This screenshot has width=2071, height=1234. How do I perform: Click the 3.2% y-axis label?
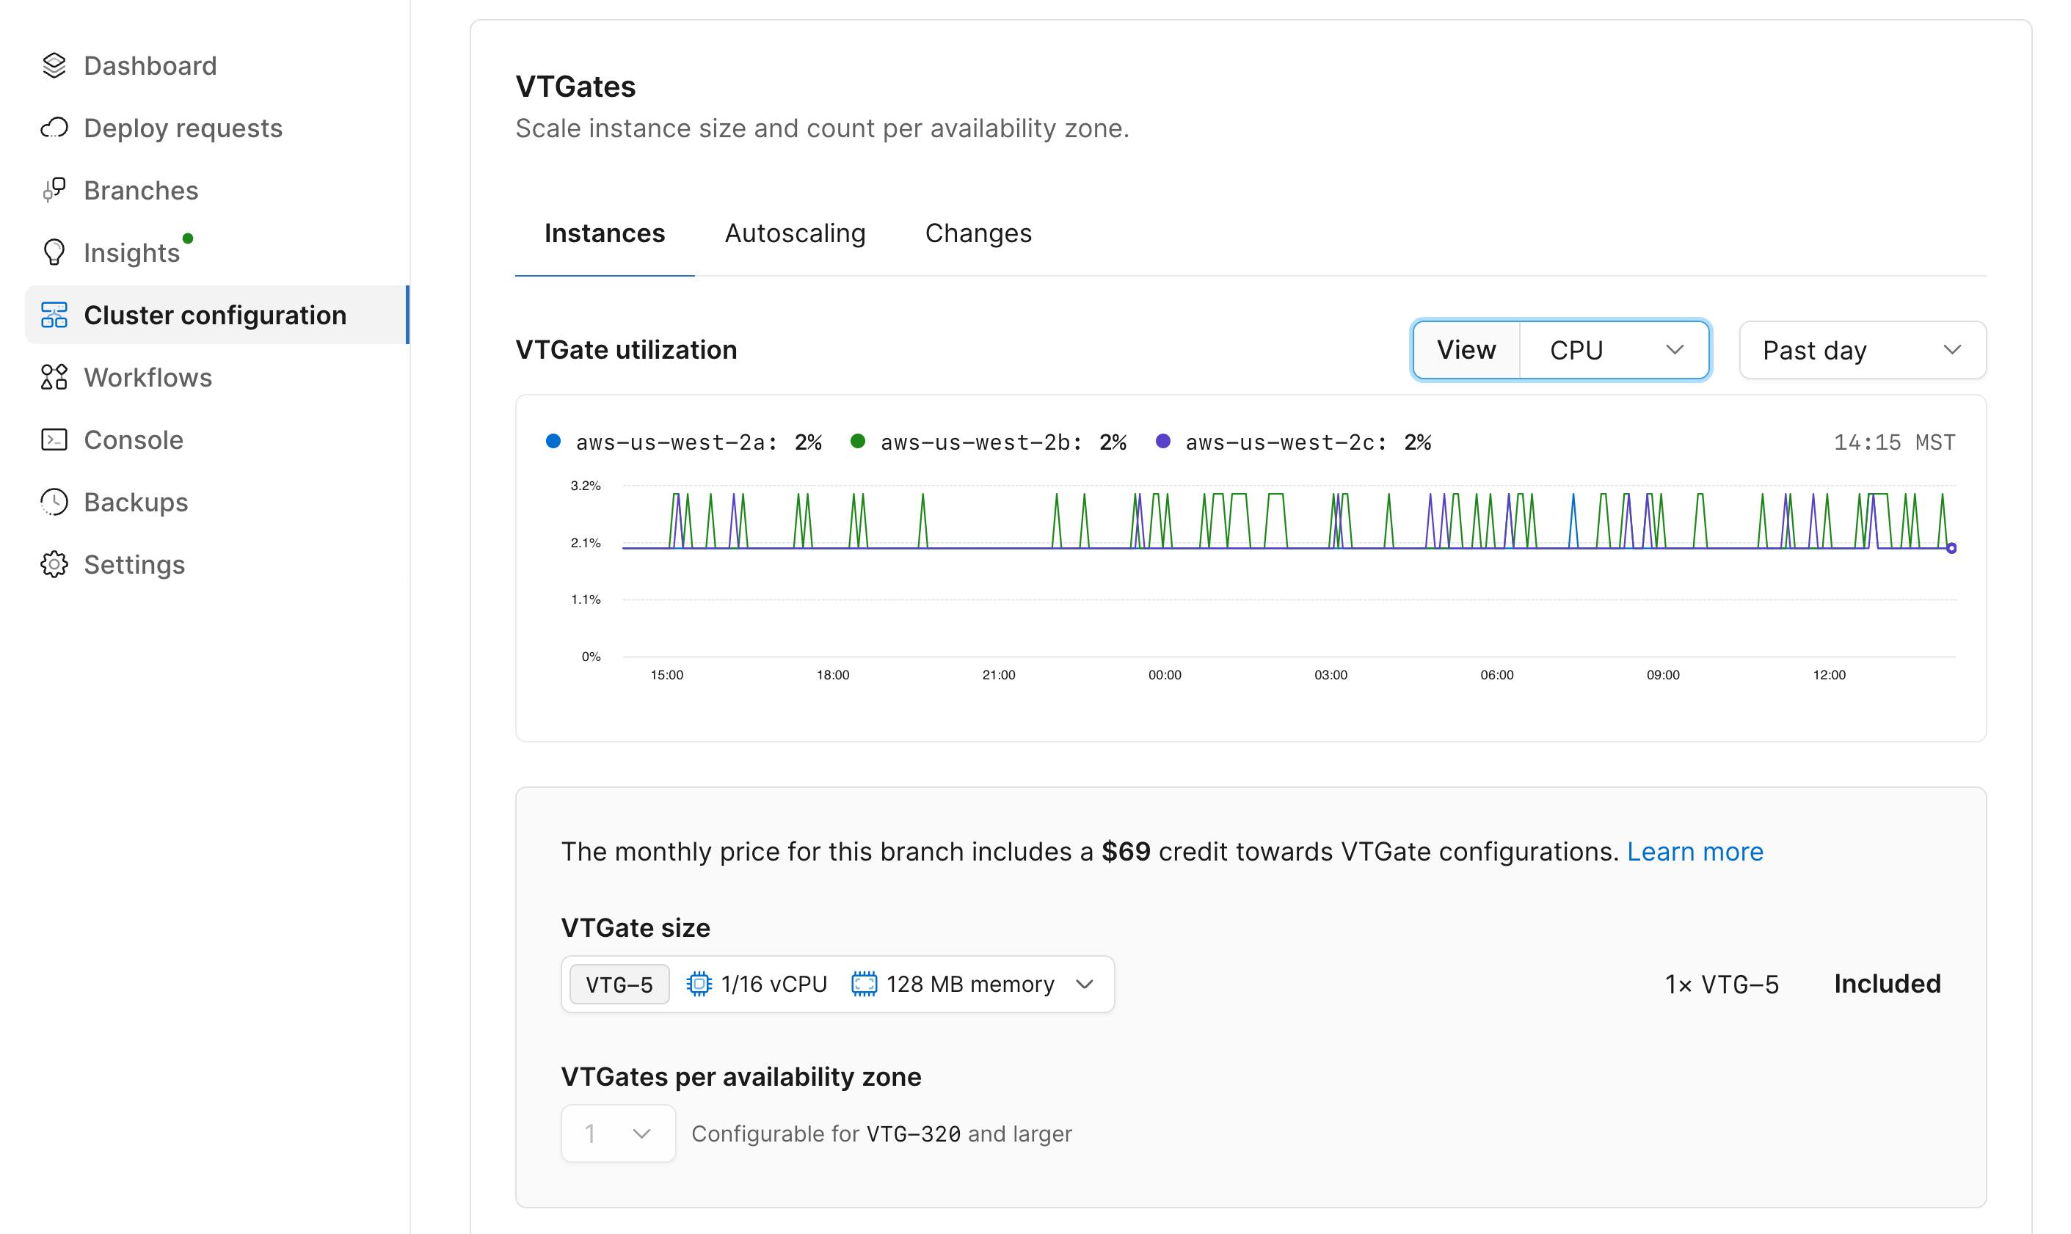586,486
